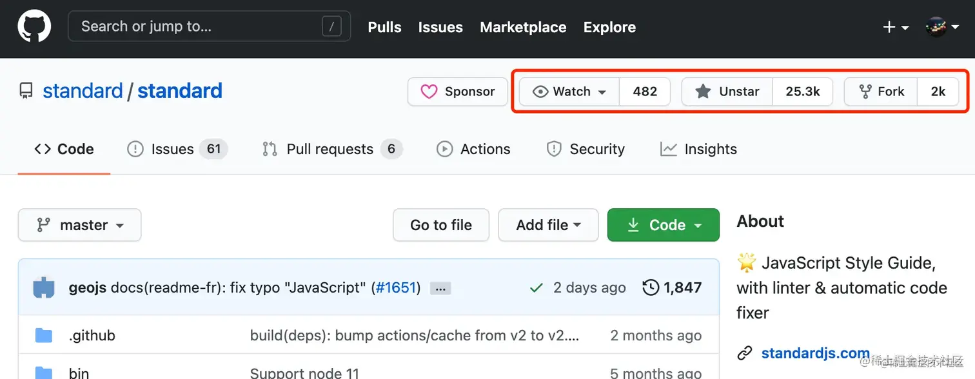Sponsor the project with heart button
This screenshot has width=975, height=379.
click(x=458, y=92)
